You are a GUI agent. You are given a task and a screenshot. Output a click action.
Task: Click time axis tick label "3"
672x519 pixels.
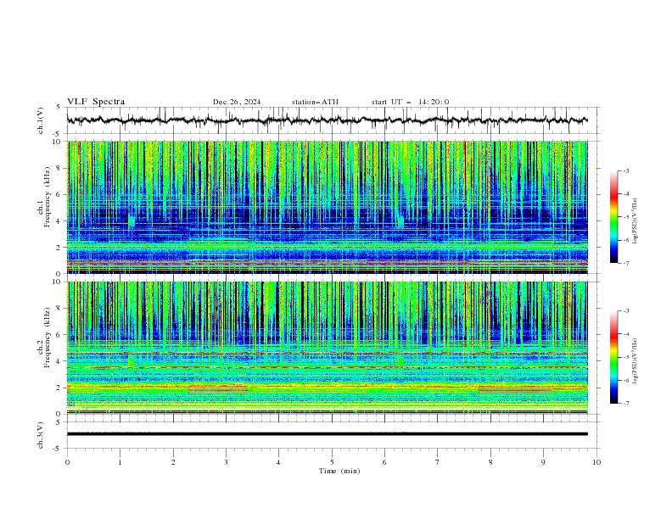[226, 462]
